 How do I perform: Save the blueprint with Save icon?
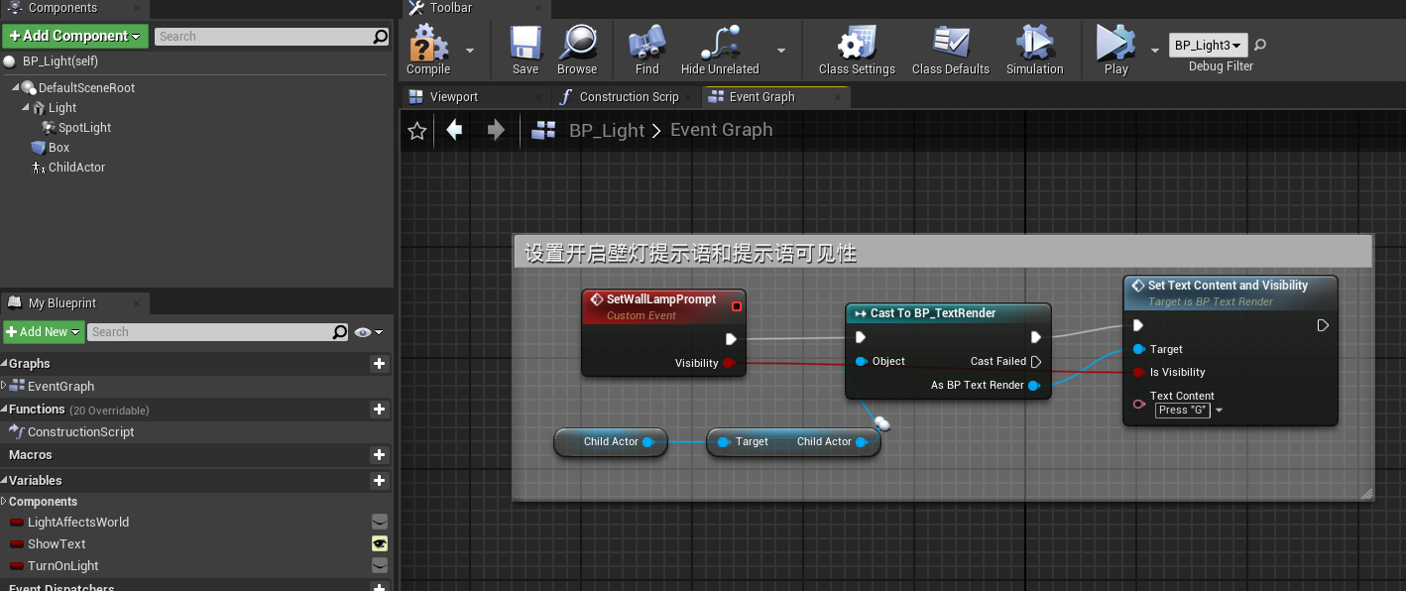click(x=526, y=45)
